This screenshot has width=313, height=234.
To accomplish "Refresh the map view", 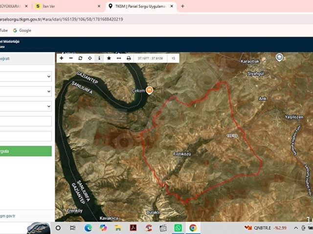I will tap(80, 58).
